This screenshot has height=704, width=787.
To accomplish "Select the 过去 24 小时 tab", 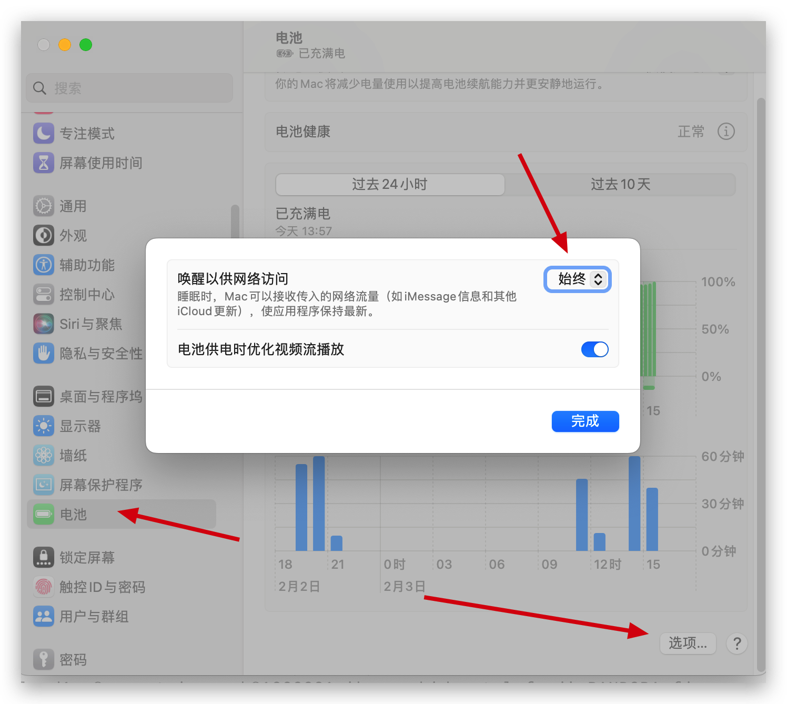I will 390,184.
